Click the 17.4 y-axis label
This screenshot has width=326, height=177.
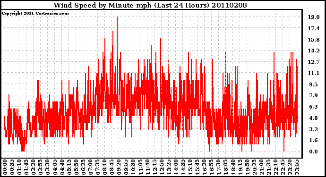click(314, 28)
